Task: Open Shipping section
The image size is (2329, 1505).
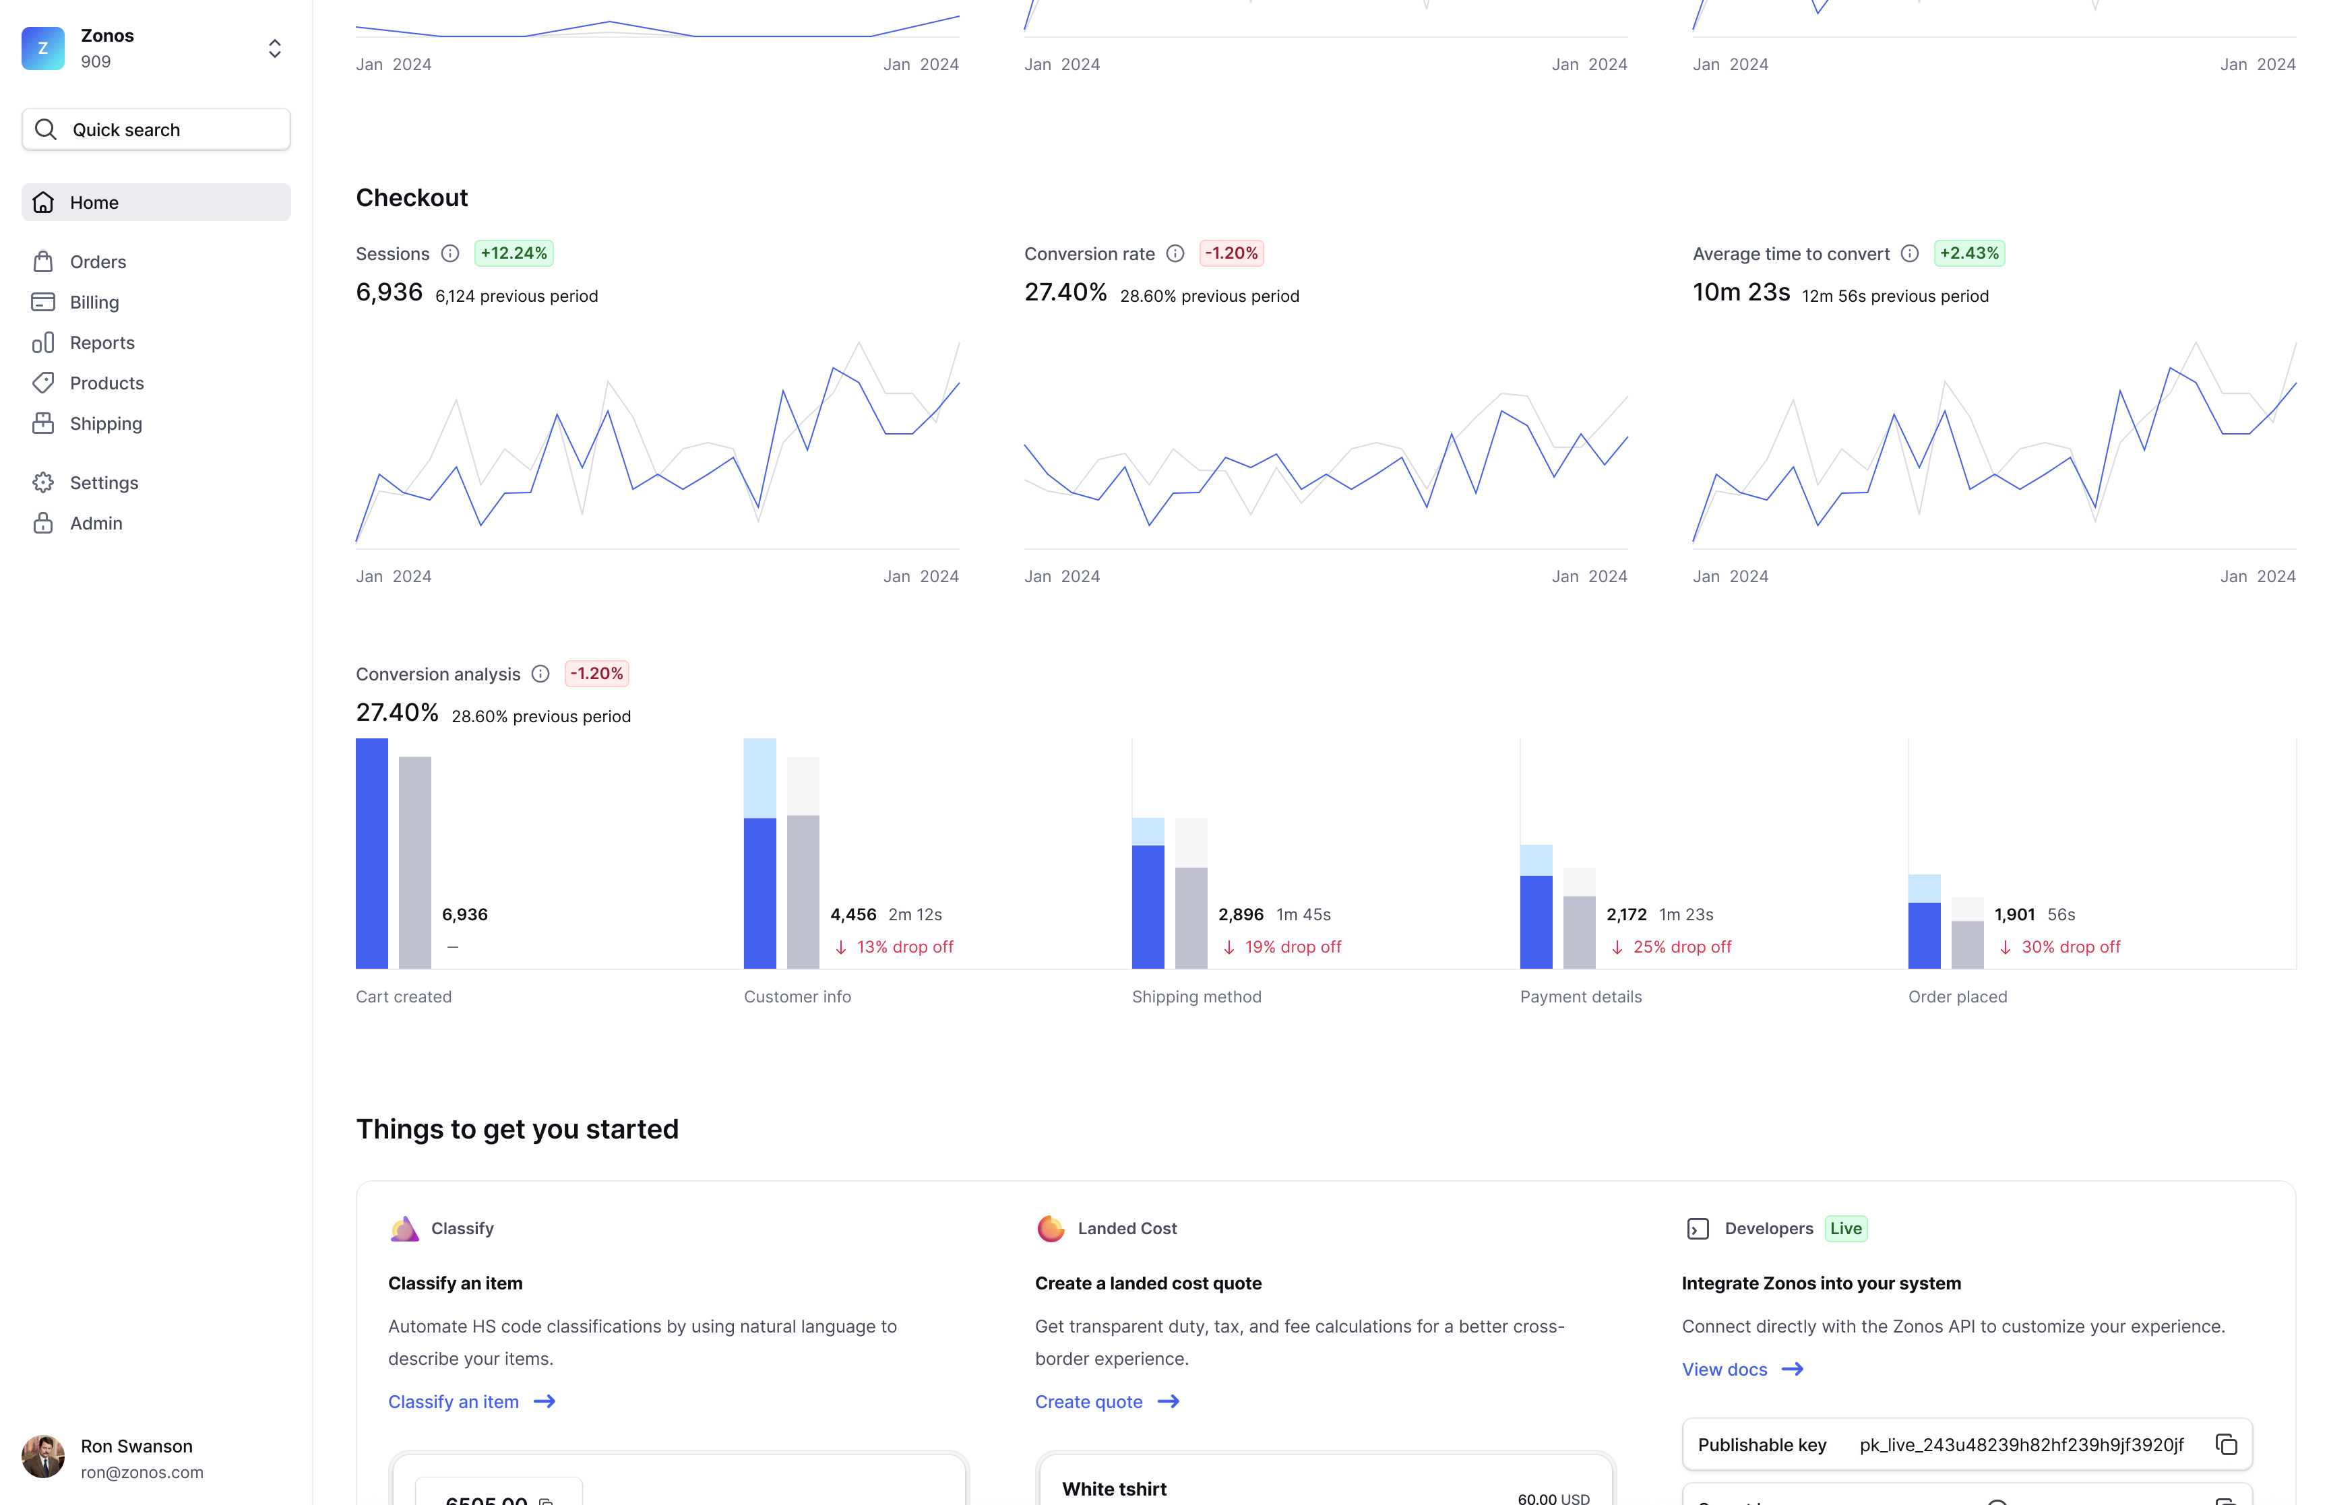Action: click(x=105, y=422)
